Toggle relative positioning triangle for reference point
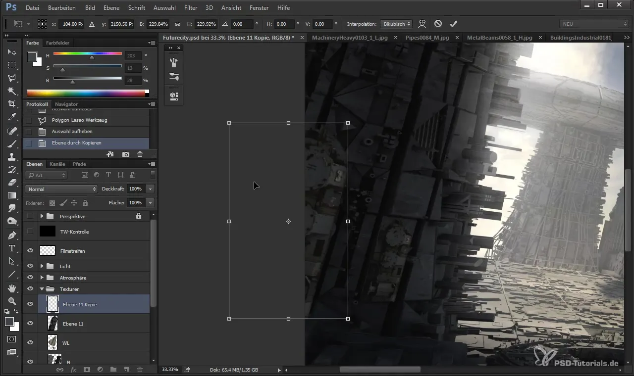This screenshot has width=634, height=376. 92,24
